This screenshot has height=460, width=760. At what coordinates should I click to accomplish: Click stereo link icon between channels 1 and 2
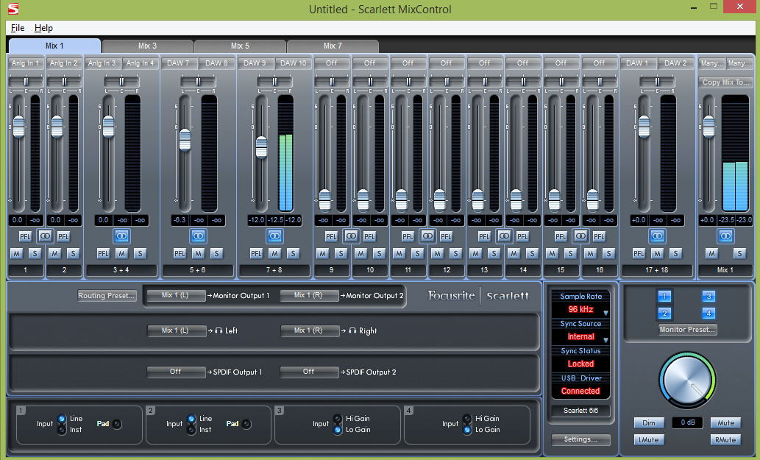45,236
